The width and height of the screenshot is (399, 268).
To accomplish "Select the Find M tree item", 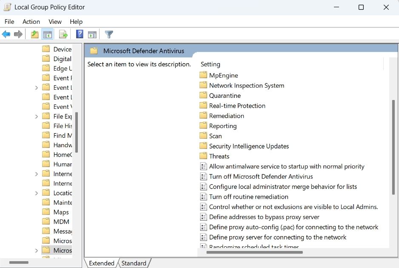I will tap(63, 135).
